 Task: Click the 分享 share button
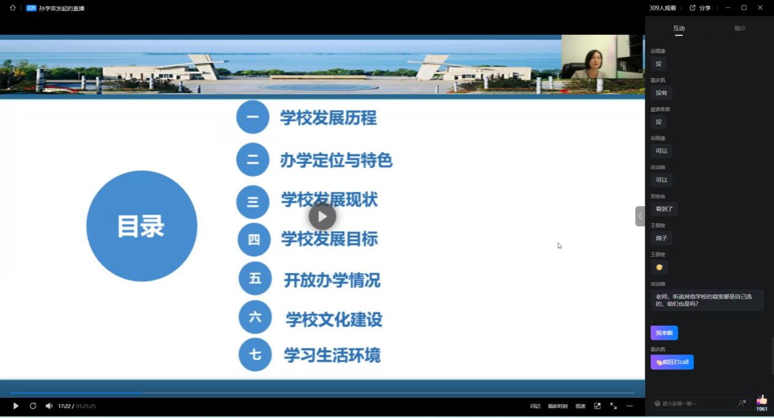(x=700, y=8)
